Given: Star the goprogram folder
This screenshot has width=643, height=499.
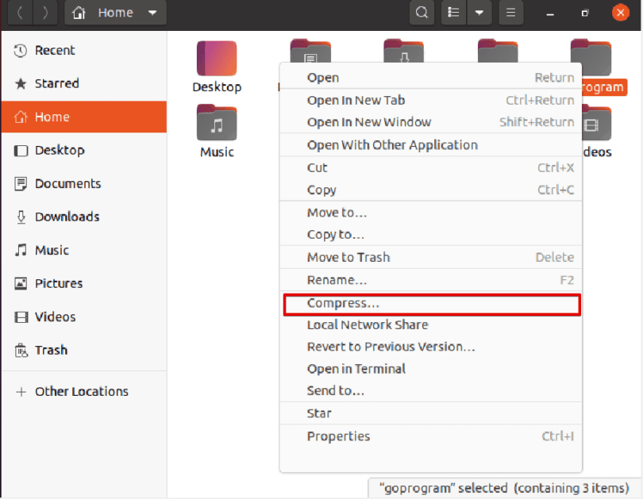Looking at the screenshot, I should pos(320,413).
